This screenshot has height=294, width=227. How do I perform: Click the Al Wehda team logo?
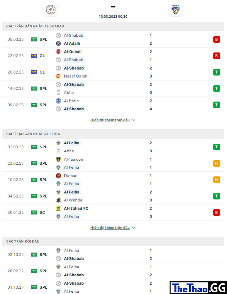click(58, 200)
